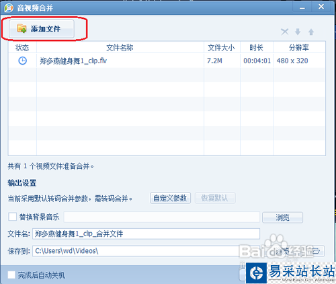Screen dimensions: 336x284
Task: Click the 分辨率 column header
Action: point(299,48)
